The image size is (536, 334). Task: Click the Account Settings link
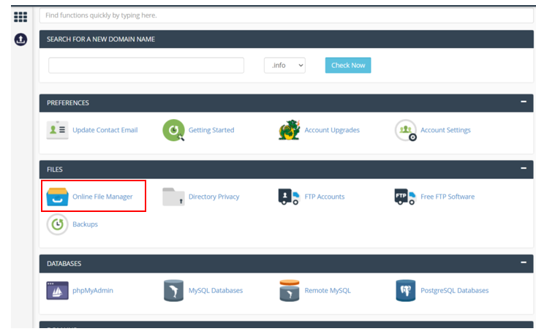click(x=445, y=130)
